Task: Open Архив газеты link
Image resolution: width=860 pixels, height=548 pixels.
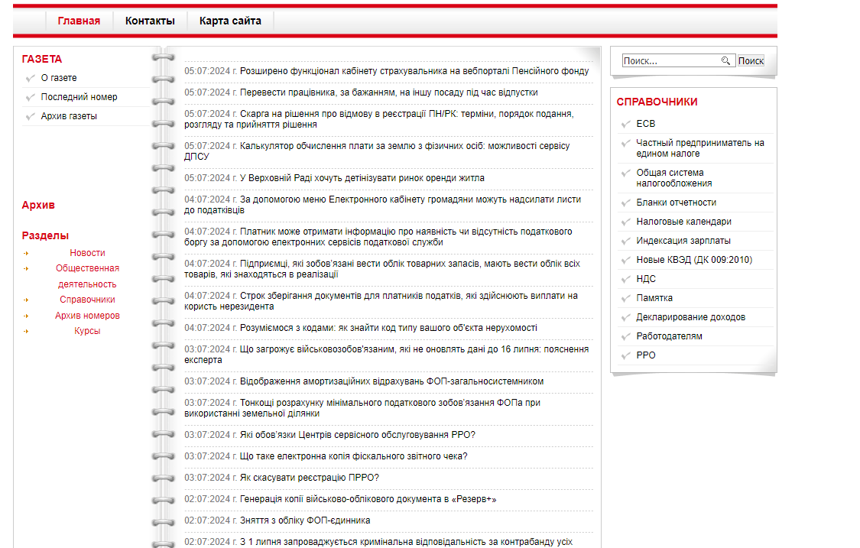Action: pyautogui.click(x=69, y=116)
